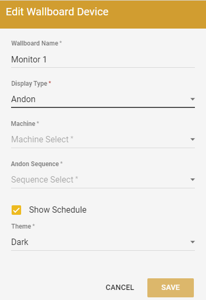
Task: Click the arrow icon beside Machine Select
Action: (193, 140)
